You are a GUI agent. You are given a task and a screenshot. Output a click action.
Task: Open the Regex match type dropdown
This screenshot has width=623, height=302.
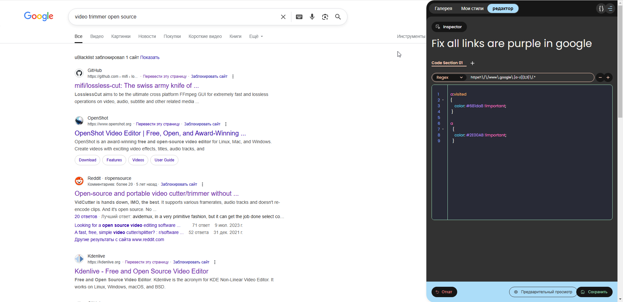pos(449,77)
